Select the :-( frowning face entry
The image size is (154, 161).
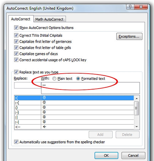click(x=74, y=102)
